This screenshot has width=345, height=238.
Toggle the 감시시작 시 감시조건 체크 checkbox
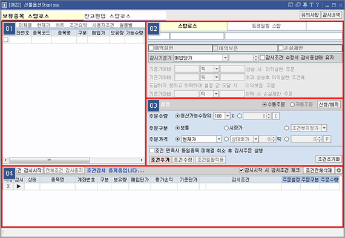[x=241, y=170]
